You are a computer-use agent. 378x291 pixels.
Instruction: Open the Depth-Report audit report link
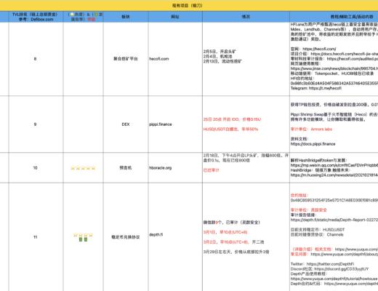coord(334,220)
